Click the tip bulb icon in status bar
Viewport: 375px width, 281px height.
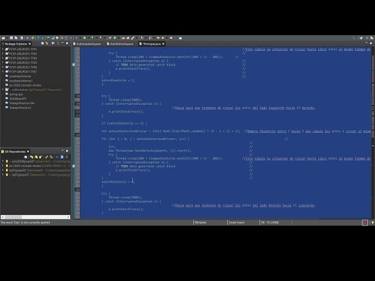373,222
